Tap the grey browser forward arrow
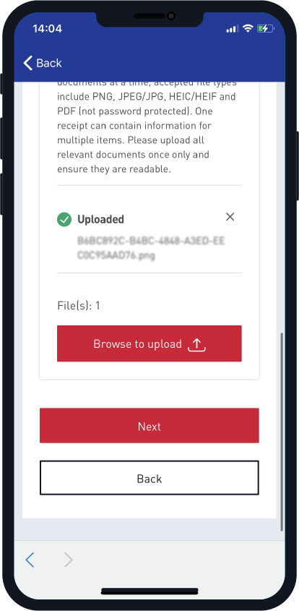This screenshot has height=611, width=299. 68,560
